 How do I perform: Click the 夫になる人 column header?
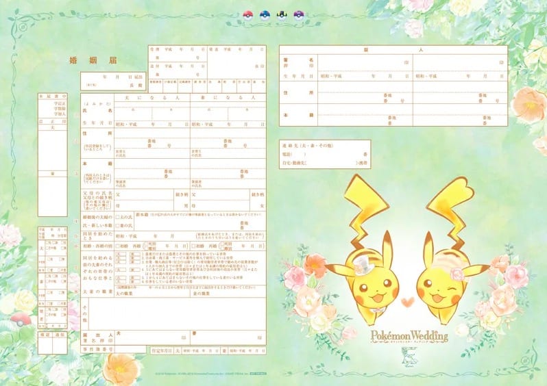pos(152,98)
